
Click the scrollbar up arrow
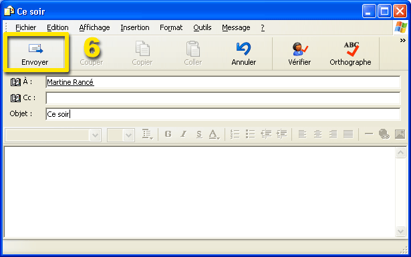tap(400, 153)
